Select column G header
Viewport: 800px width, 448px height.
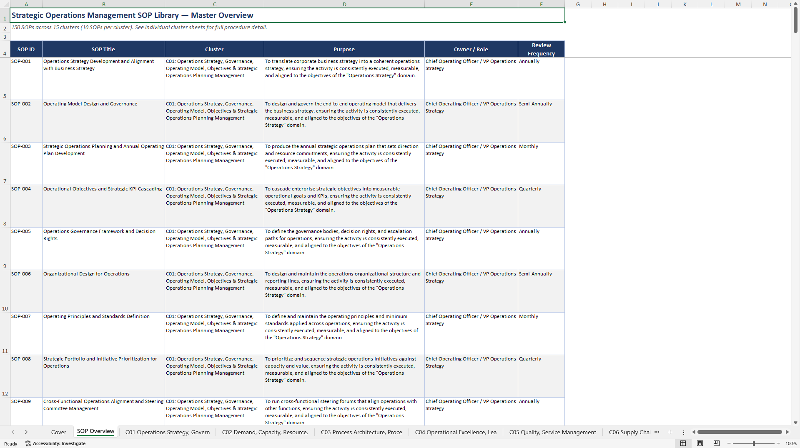[x=578, y=4]
